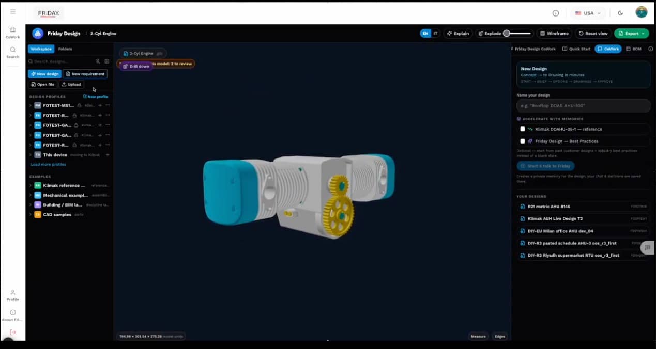Open the USA region dropdown
This screenshot has height=349, width=656.
[588, 13]
